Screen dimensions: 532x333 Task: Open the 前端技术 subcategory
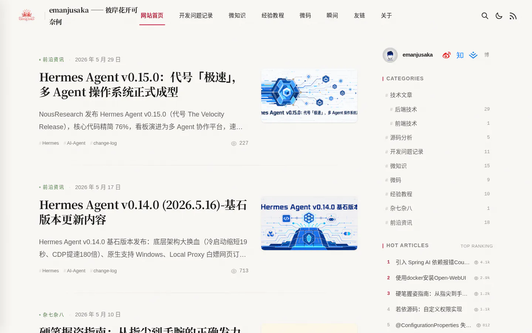coord(439,123)
